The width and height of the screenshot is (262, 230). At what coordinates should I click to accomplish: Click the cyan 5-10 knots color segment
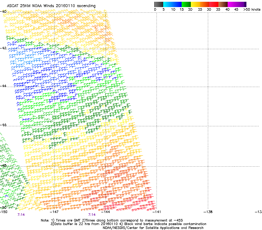(168, 4)
